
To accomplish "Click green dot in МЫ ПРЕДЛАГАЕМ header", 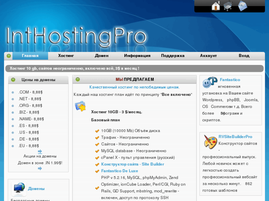I will click(x=78, y=79).
